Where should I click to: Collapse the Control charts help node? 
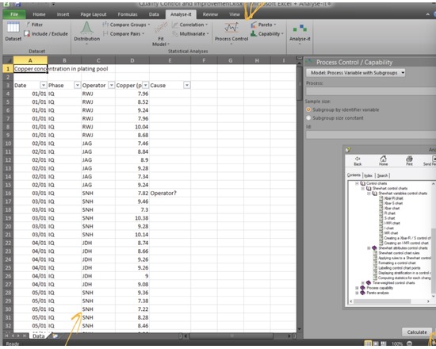[357, 183]
